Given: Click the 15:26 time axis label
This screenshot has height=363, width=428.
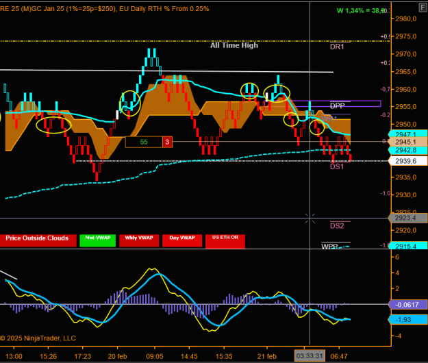Looking at the screenshot, I should click(x=49, y=356).
